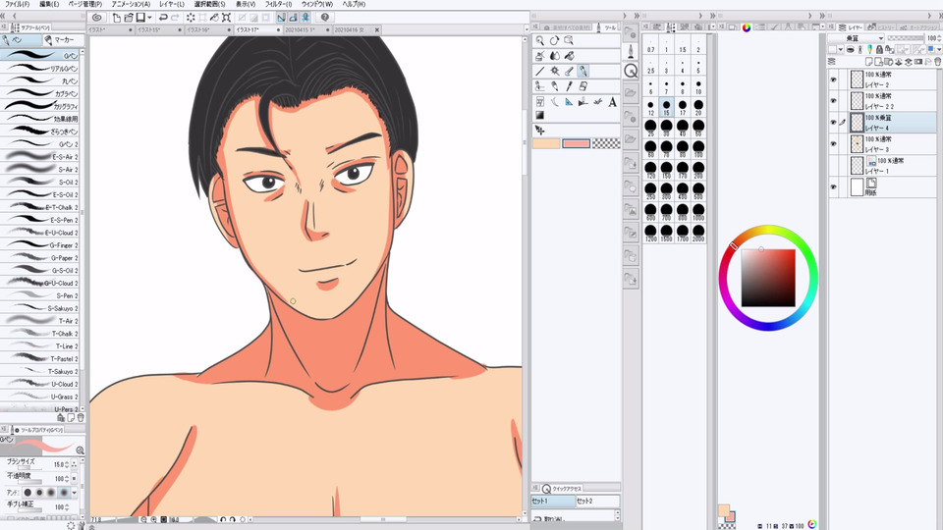Click the new file icon in command bar
The width and height of the screenshot is (943, 530).
pyautogui.click(x=116, y=18)
